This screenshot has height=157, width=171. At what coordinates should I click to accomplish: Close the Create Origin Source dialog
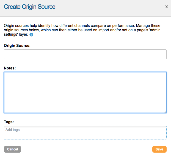(x=166, y=7)
